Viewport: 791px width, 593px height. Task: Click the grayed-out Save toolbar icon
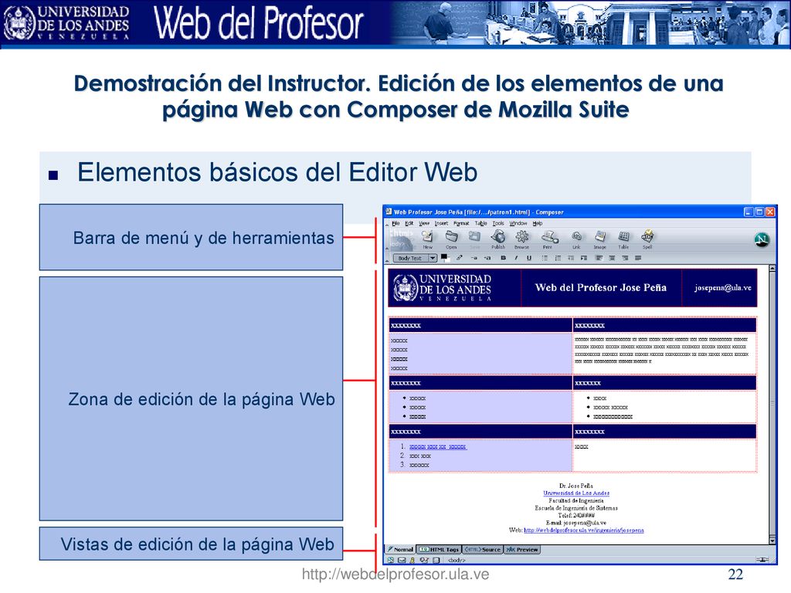tap(474, 239)
